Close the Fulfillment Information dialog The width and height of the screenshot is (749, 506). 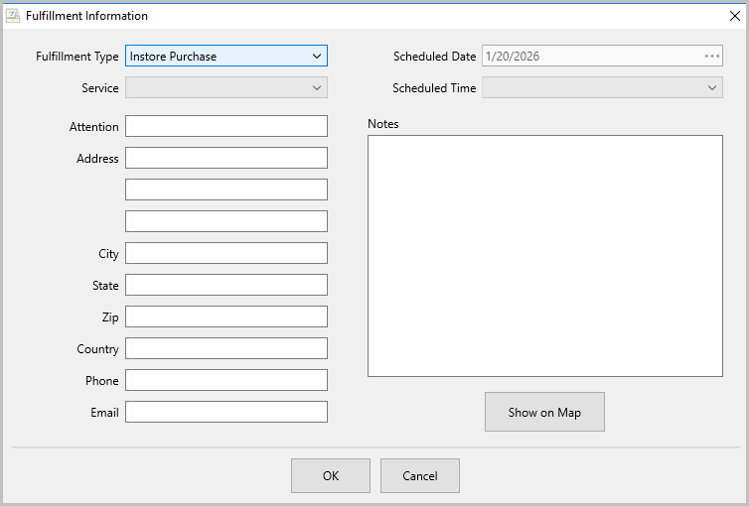tap(735, 16)
